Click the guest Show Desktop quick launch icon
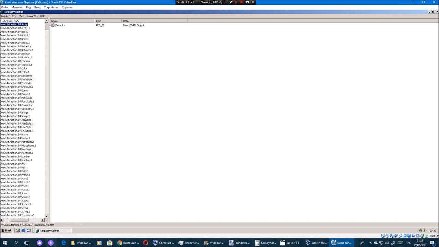Screen dimensions: 439x247 pyautogui.click(x=18, y=231)
